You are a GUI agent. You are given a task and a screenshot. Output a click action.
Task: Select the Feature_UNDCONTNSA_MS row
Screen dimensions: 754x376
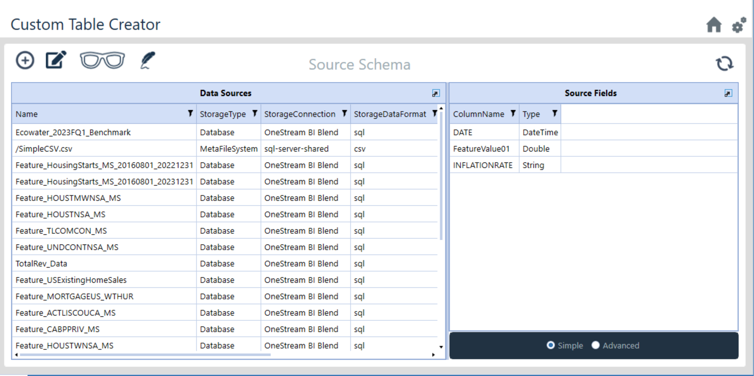[x=225, y=247]
